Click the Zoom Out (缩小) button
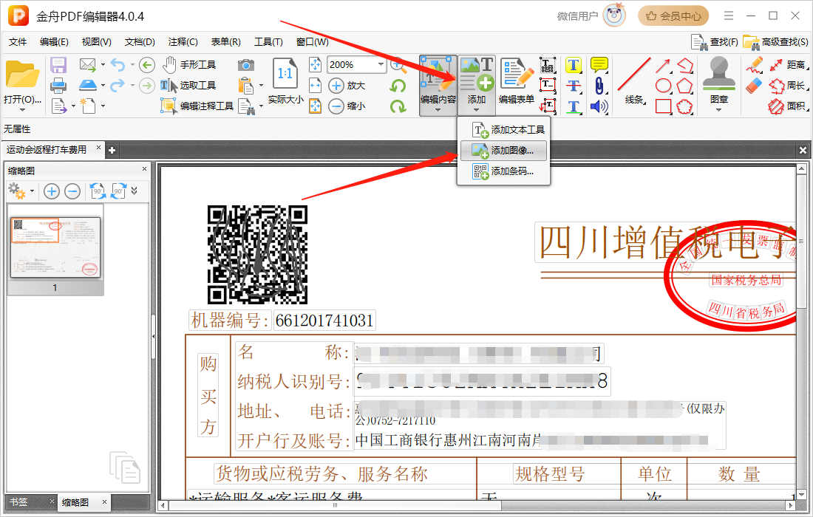 point(347,106)
